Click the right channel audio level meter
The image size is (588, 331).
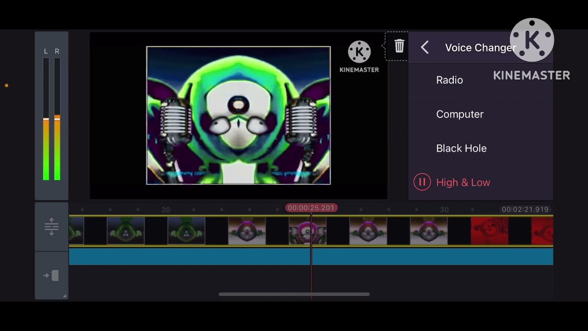click(57, 119)
